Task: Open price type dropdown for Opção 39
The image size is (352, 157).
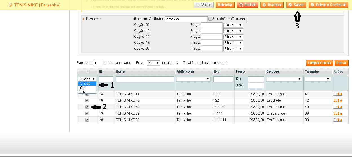Action: tap(233, 25)
